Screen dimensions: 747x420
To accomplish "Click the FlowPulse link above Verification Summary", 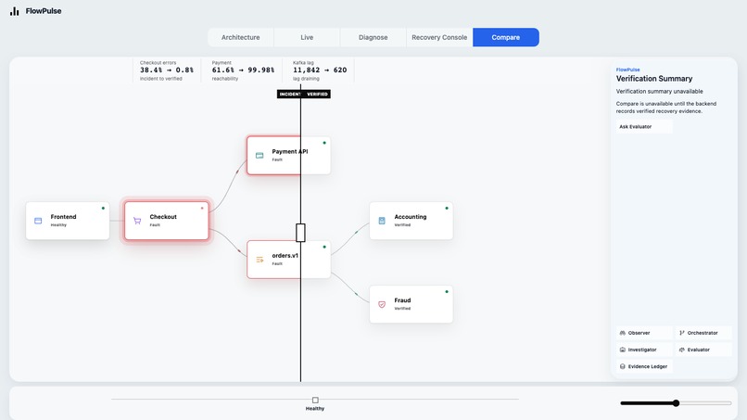I will coord(627,70).
